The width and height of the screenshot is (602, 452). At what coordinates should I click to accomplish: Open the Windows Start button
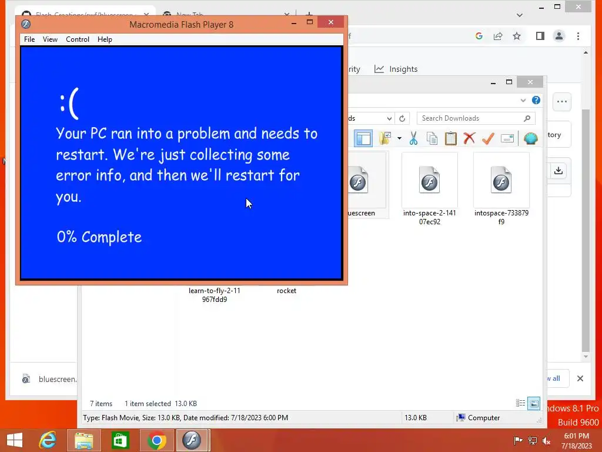coord(15,440)
